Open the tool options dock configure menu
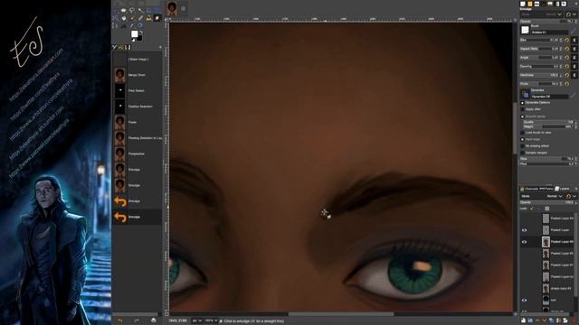This screenshot has height=325, width=579. pyautogui.click(x=576, y=4)
